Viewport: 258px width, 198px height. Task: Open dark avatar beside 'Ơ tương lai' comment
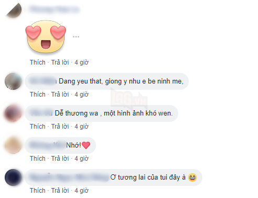pyautogui.click(x=13, y=178)
